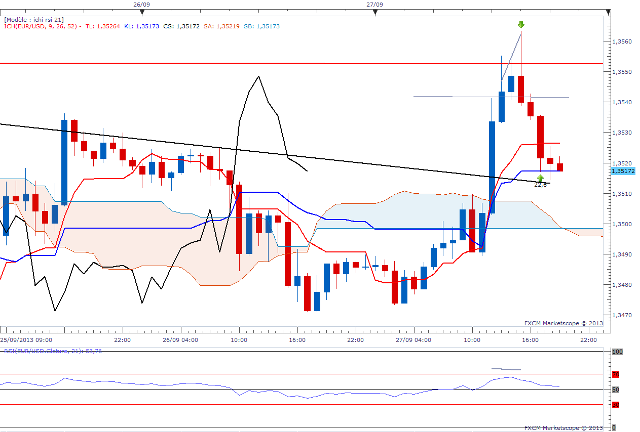This screenshot has width=640, height=432.
Task: Click the green down arrow above the candle high
Action: (x=521, y=24)
